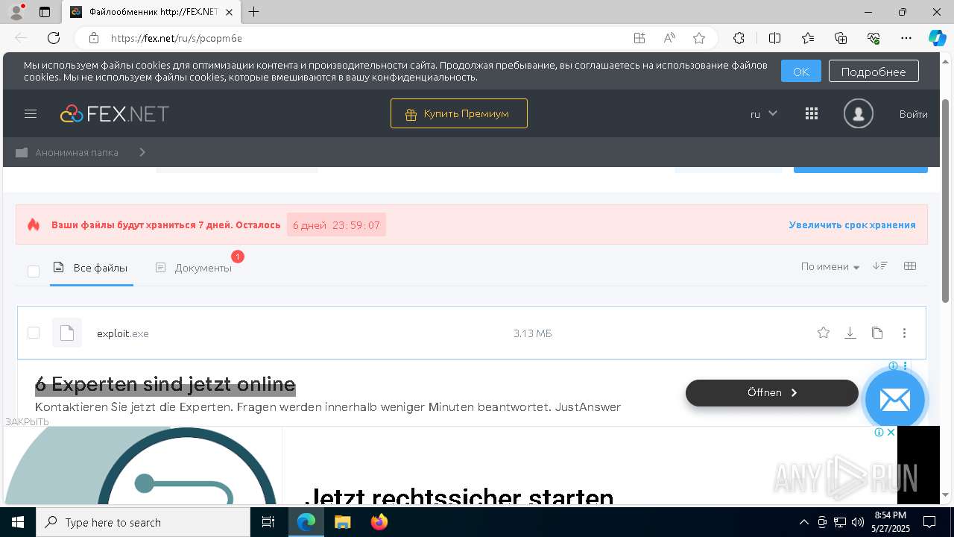
Task: Close the banner ad X icon
Action: pyautogui.click(x=890, y=433)
